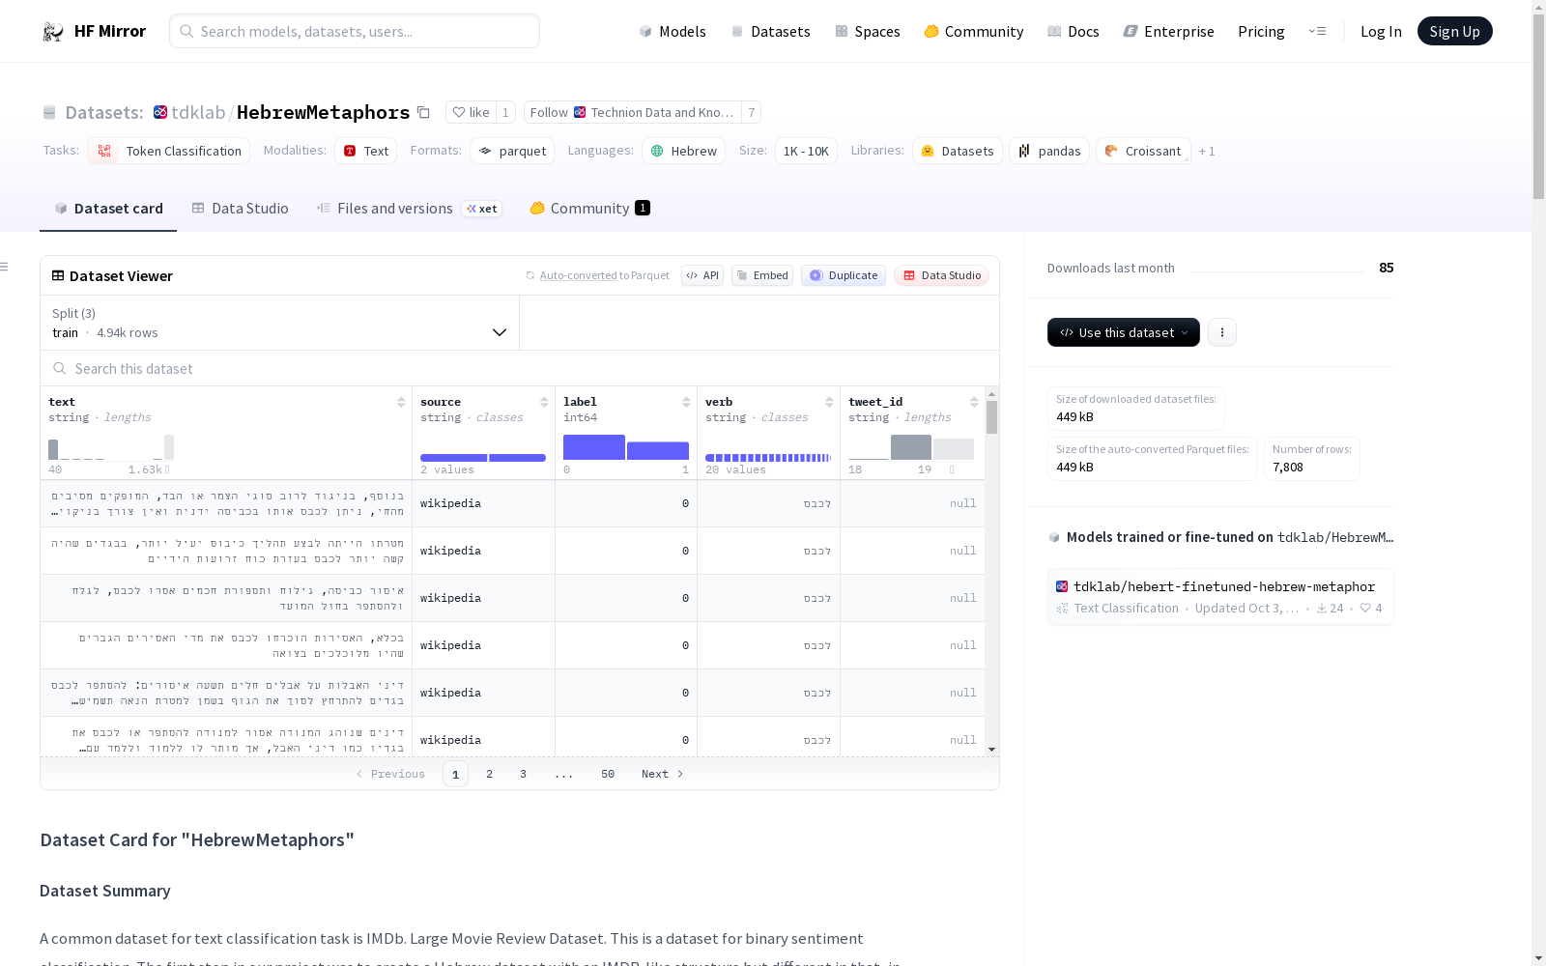Screen dimensions: 1546x966
Task: Open the Enterprise menu item
Action: click(x=1169, y=31)
